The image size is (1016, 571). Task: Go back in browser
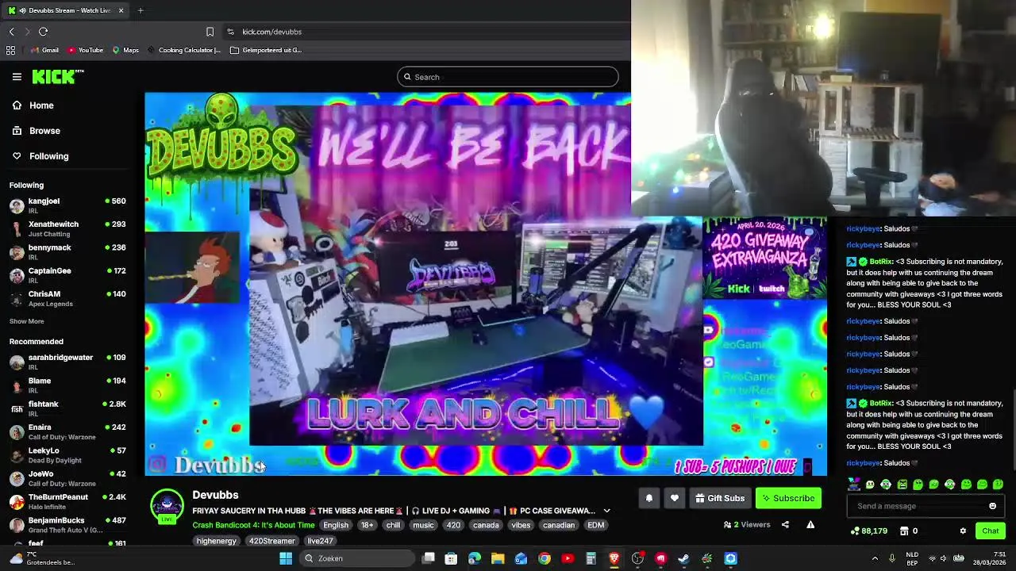[x=11, y=32]
